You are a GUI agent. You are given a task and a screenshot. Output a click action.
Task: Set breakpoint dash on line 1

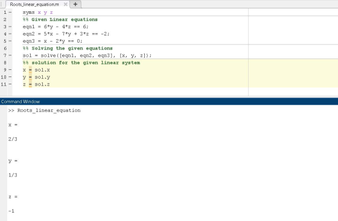(10, 12)
